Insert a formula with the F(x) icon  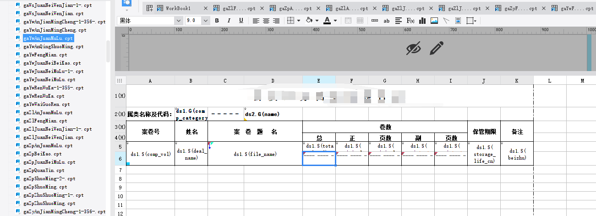[x=410, y=21]
